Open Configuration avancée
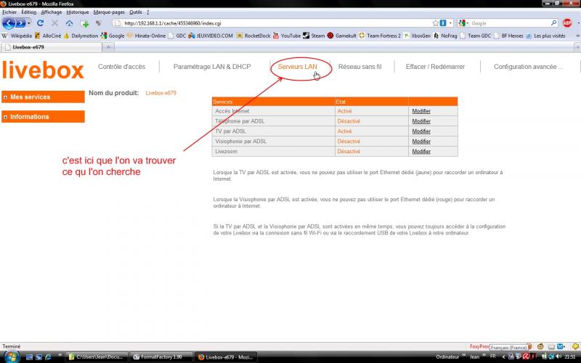The height and width of the screenshot is (363, 581). 528,67
